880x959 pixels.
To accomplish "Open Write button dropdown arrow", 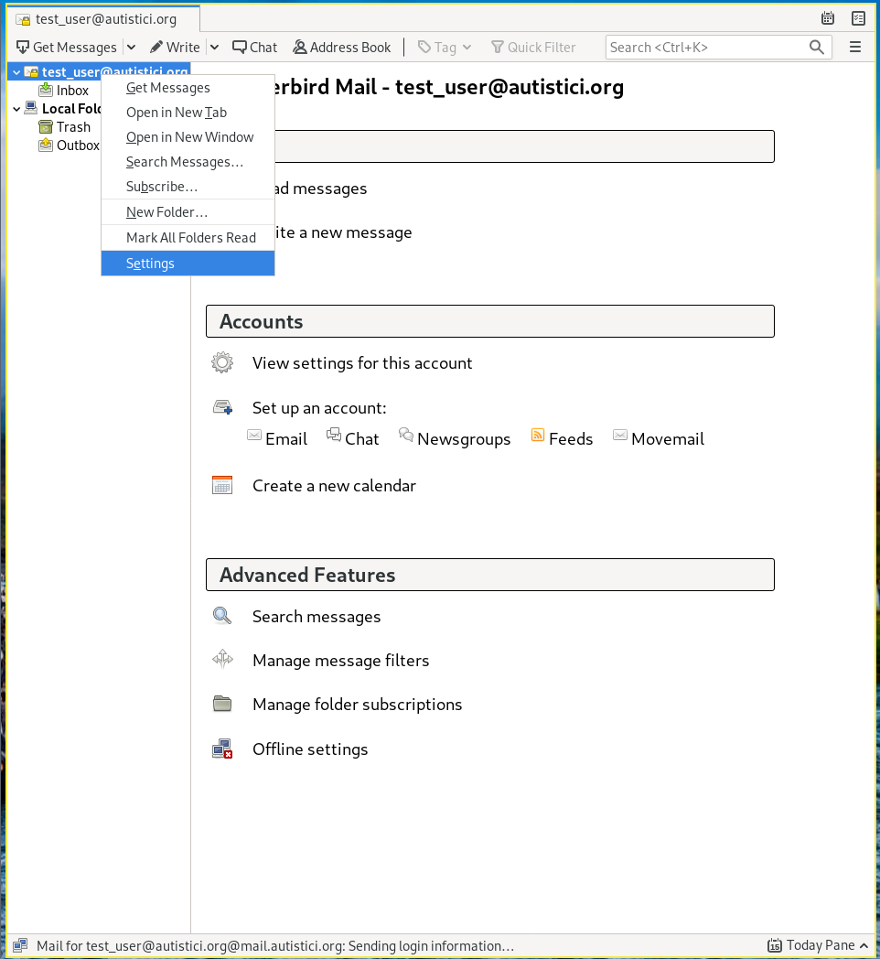I will pos(214,47).
